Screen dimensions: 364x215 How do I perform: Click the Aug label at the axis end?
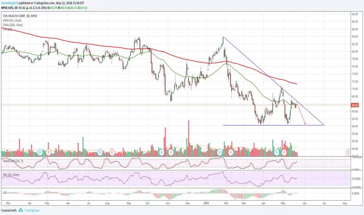[345, 203]
